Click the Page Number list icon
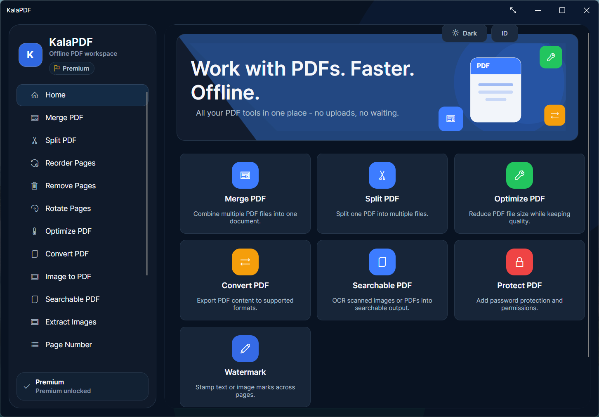The width and height of the screenshot is (599, 417). (x=35, y=345)
